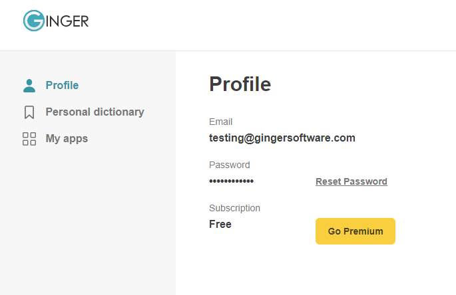Open the Profile sidebar item

tap(62, 86)
